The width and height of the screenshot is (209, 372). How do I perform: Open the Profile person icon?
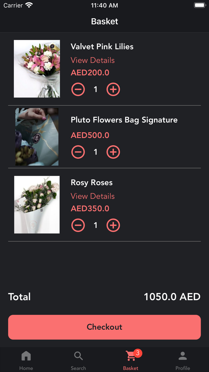pos(183,356)
